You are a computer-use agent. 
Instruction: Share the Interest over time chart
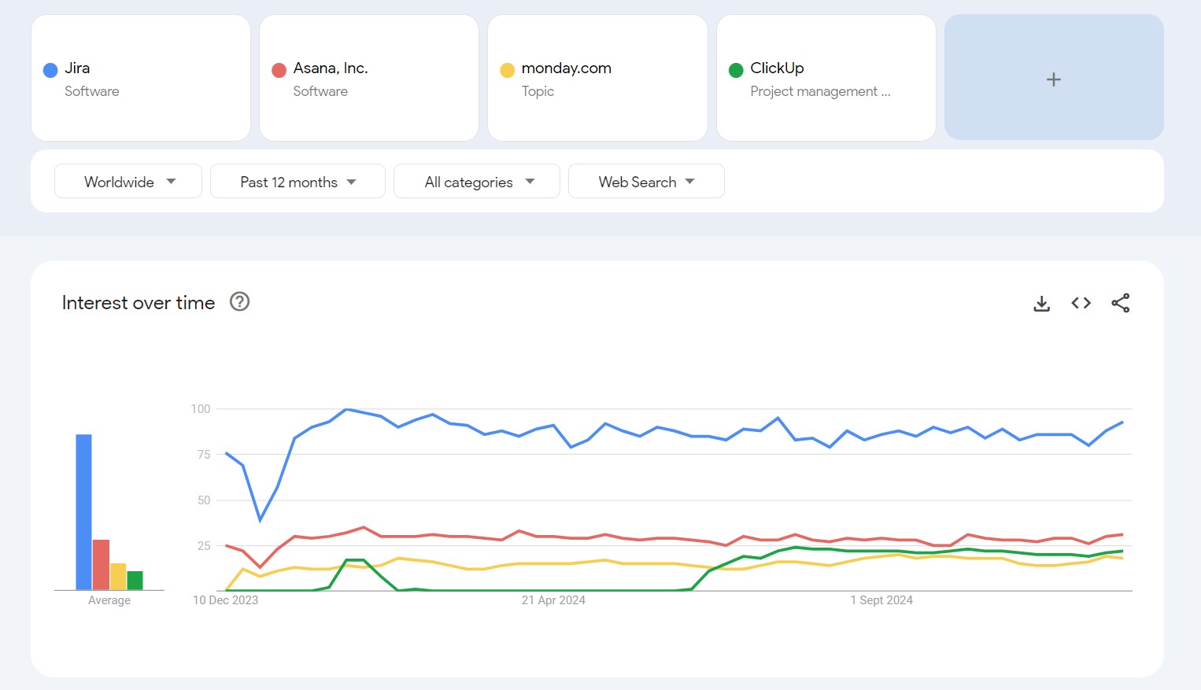point(1120,303)
